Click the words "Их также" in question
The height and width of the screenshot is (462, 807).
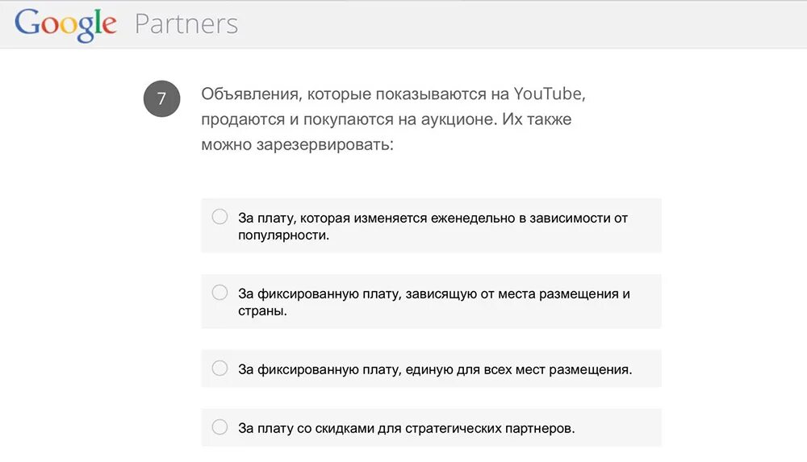click(x=537, y=119)
